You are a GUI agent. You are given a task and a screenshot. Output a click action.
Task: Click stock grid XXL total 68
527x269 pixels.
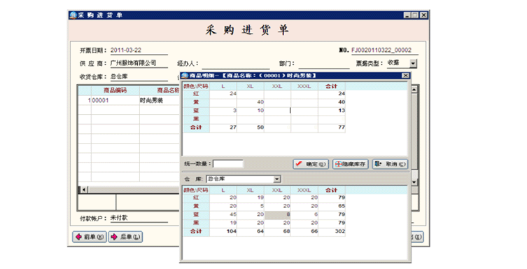pos(277,231)
